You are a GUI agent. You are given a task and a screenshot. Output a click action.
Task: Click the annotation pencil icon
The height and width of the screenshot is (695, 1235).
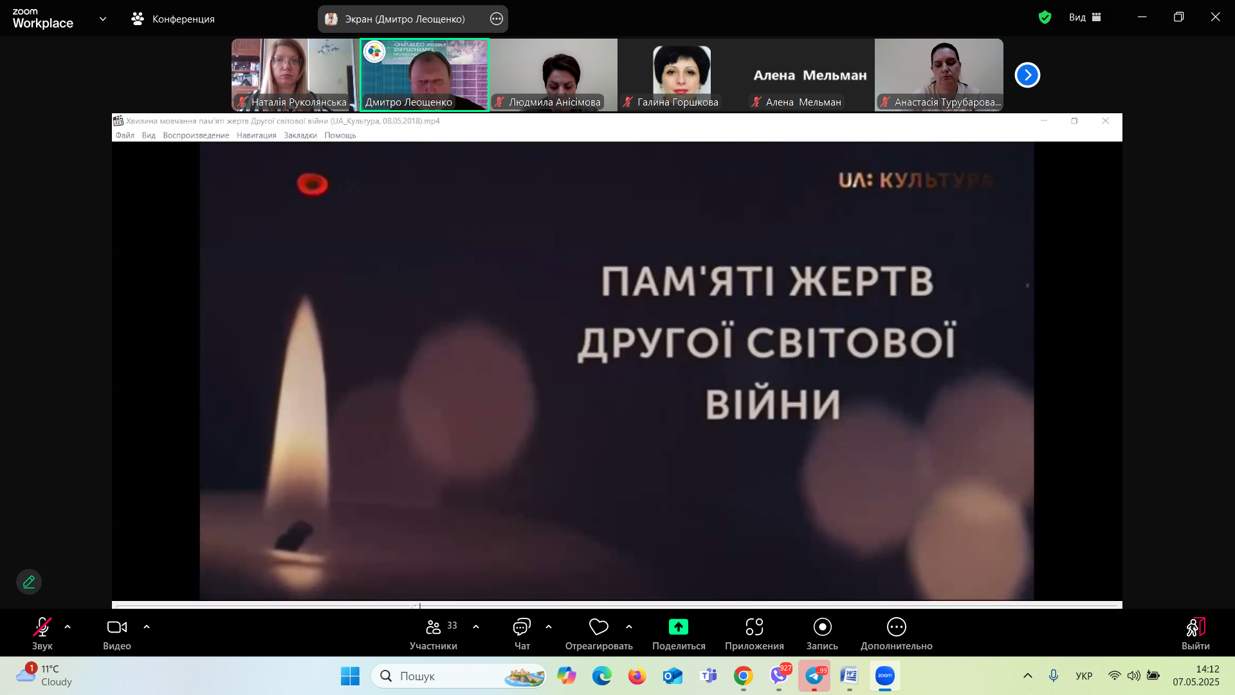[29, 582]
